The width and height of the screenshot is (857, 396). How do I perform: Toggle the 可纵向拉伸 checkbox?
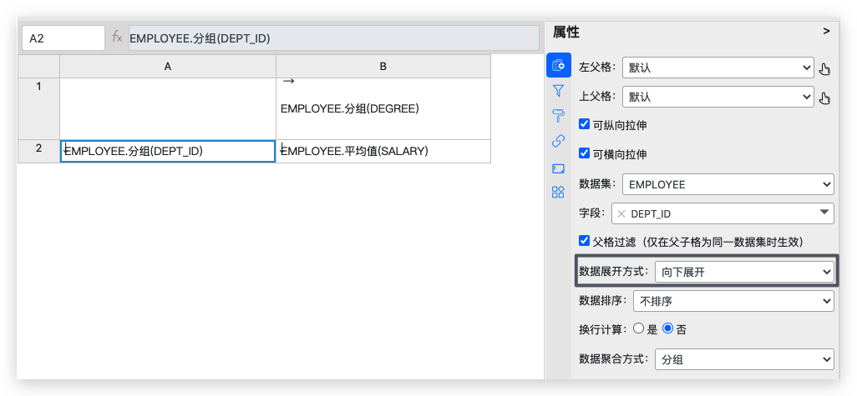pyautogui.click(x=584, y=124)
